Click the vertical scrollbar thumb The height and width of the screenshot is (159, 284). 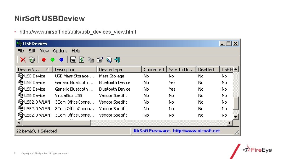pos(236,103)
